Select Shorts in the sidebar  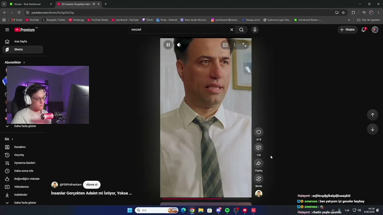[x=23, y=50]
